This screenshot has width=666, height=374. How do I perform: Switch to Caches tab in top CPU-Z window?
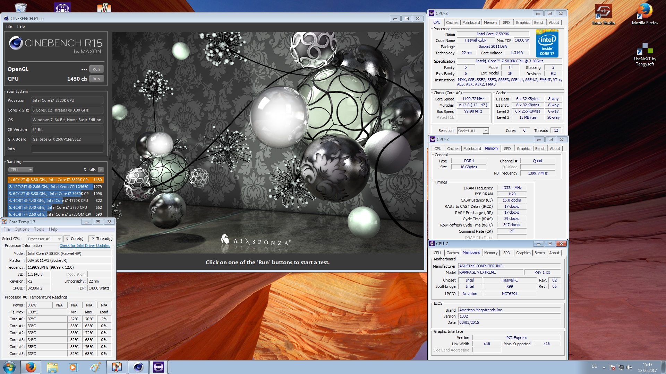click(x=452, y=23)
